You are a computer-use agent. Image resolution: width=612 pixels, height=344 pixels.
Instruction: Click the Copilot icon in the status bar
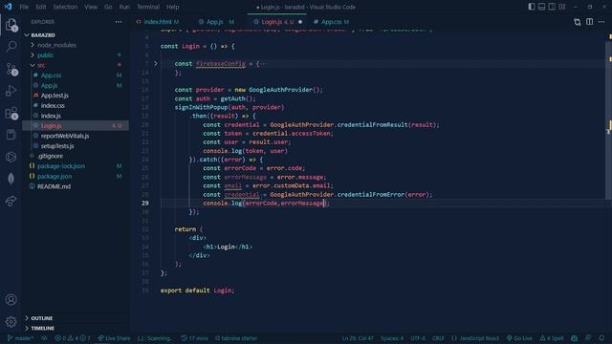[x=574, y=338]
